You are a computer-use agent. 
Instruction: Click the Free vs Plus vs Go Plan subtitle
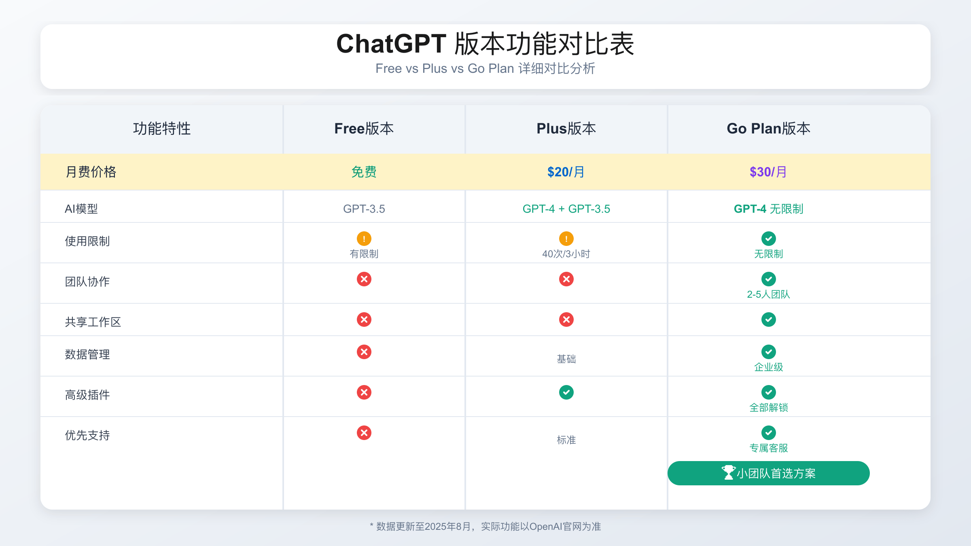(485, 68)
